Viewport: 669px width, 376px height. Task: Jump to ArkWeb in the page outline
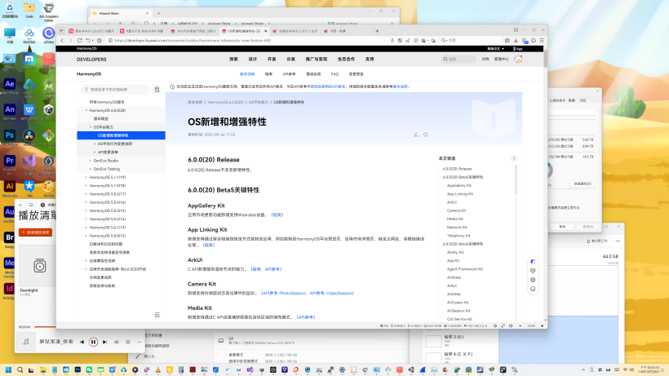pos(454,294)
